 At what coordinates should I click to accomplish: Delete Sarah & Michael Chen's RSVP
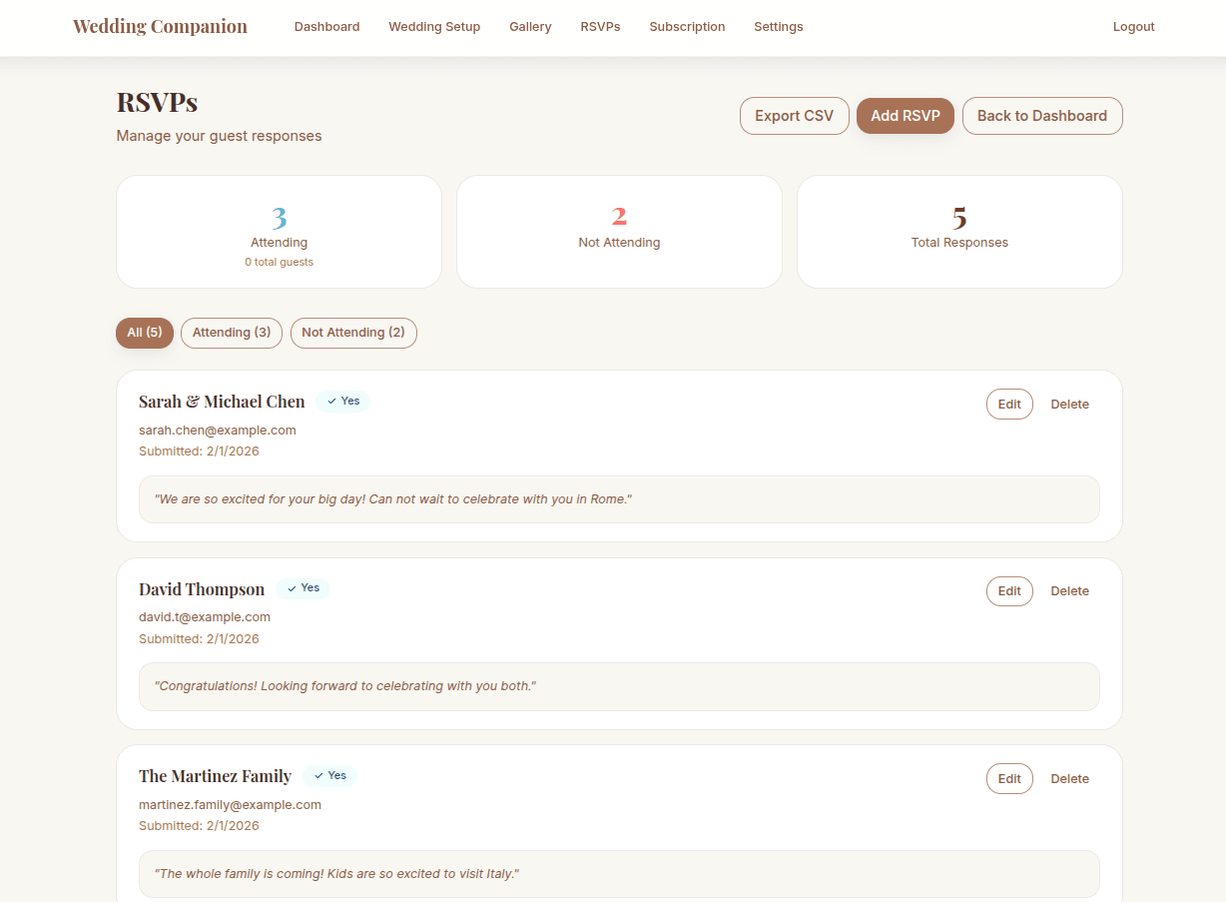coord(1069,405)
